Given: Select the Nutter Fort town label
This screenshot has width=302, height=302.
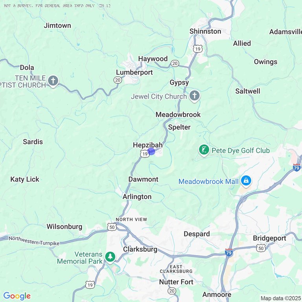Looking at the screenshot, I should [x=176, y=282].
